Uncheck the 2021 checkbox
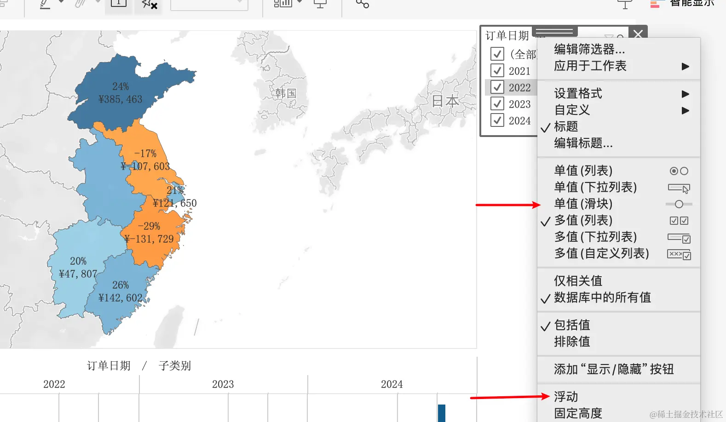 [497, 70]
